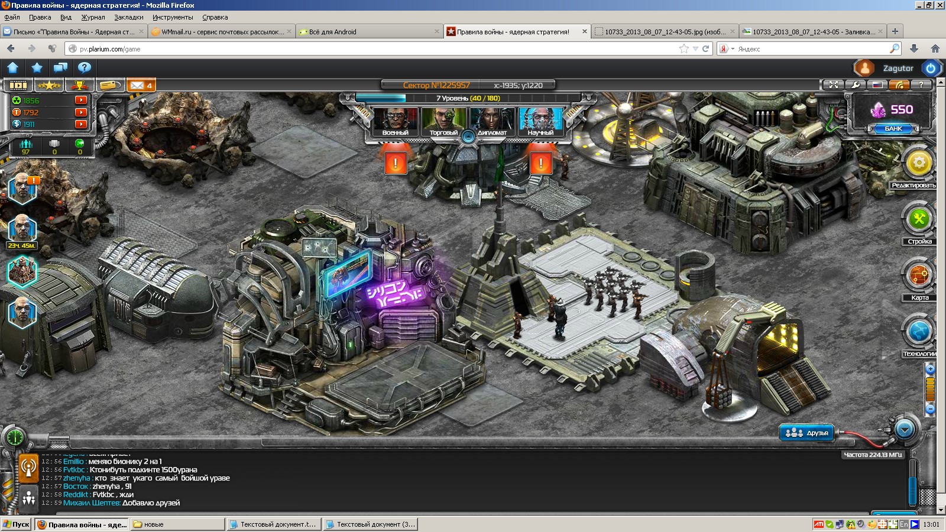Open the Редактировать gear button
946x532 pixels.
click(919, 163)
